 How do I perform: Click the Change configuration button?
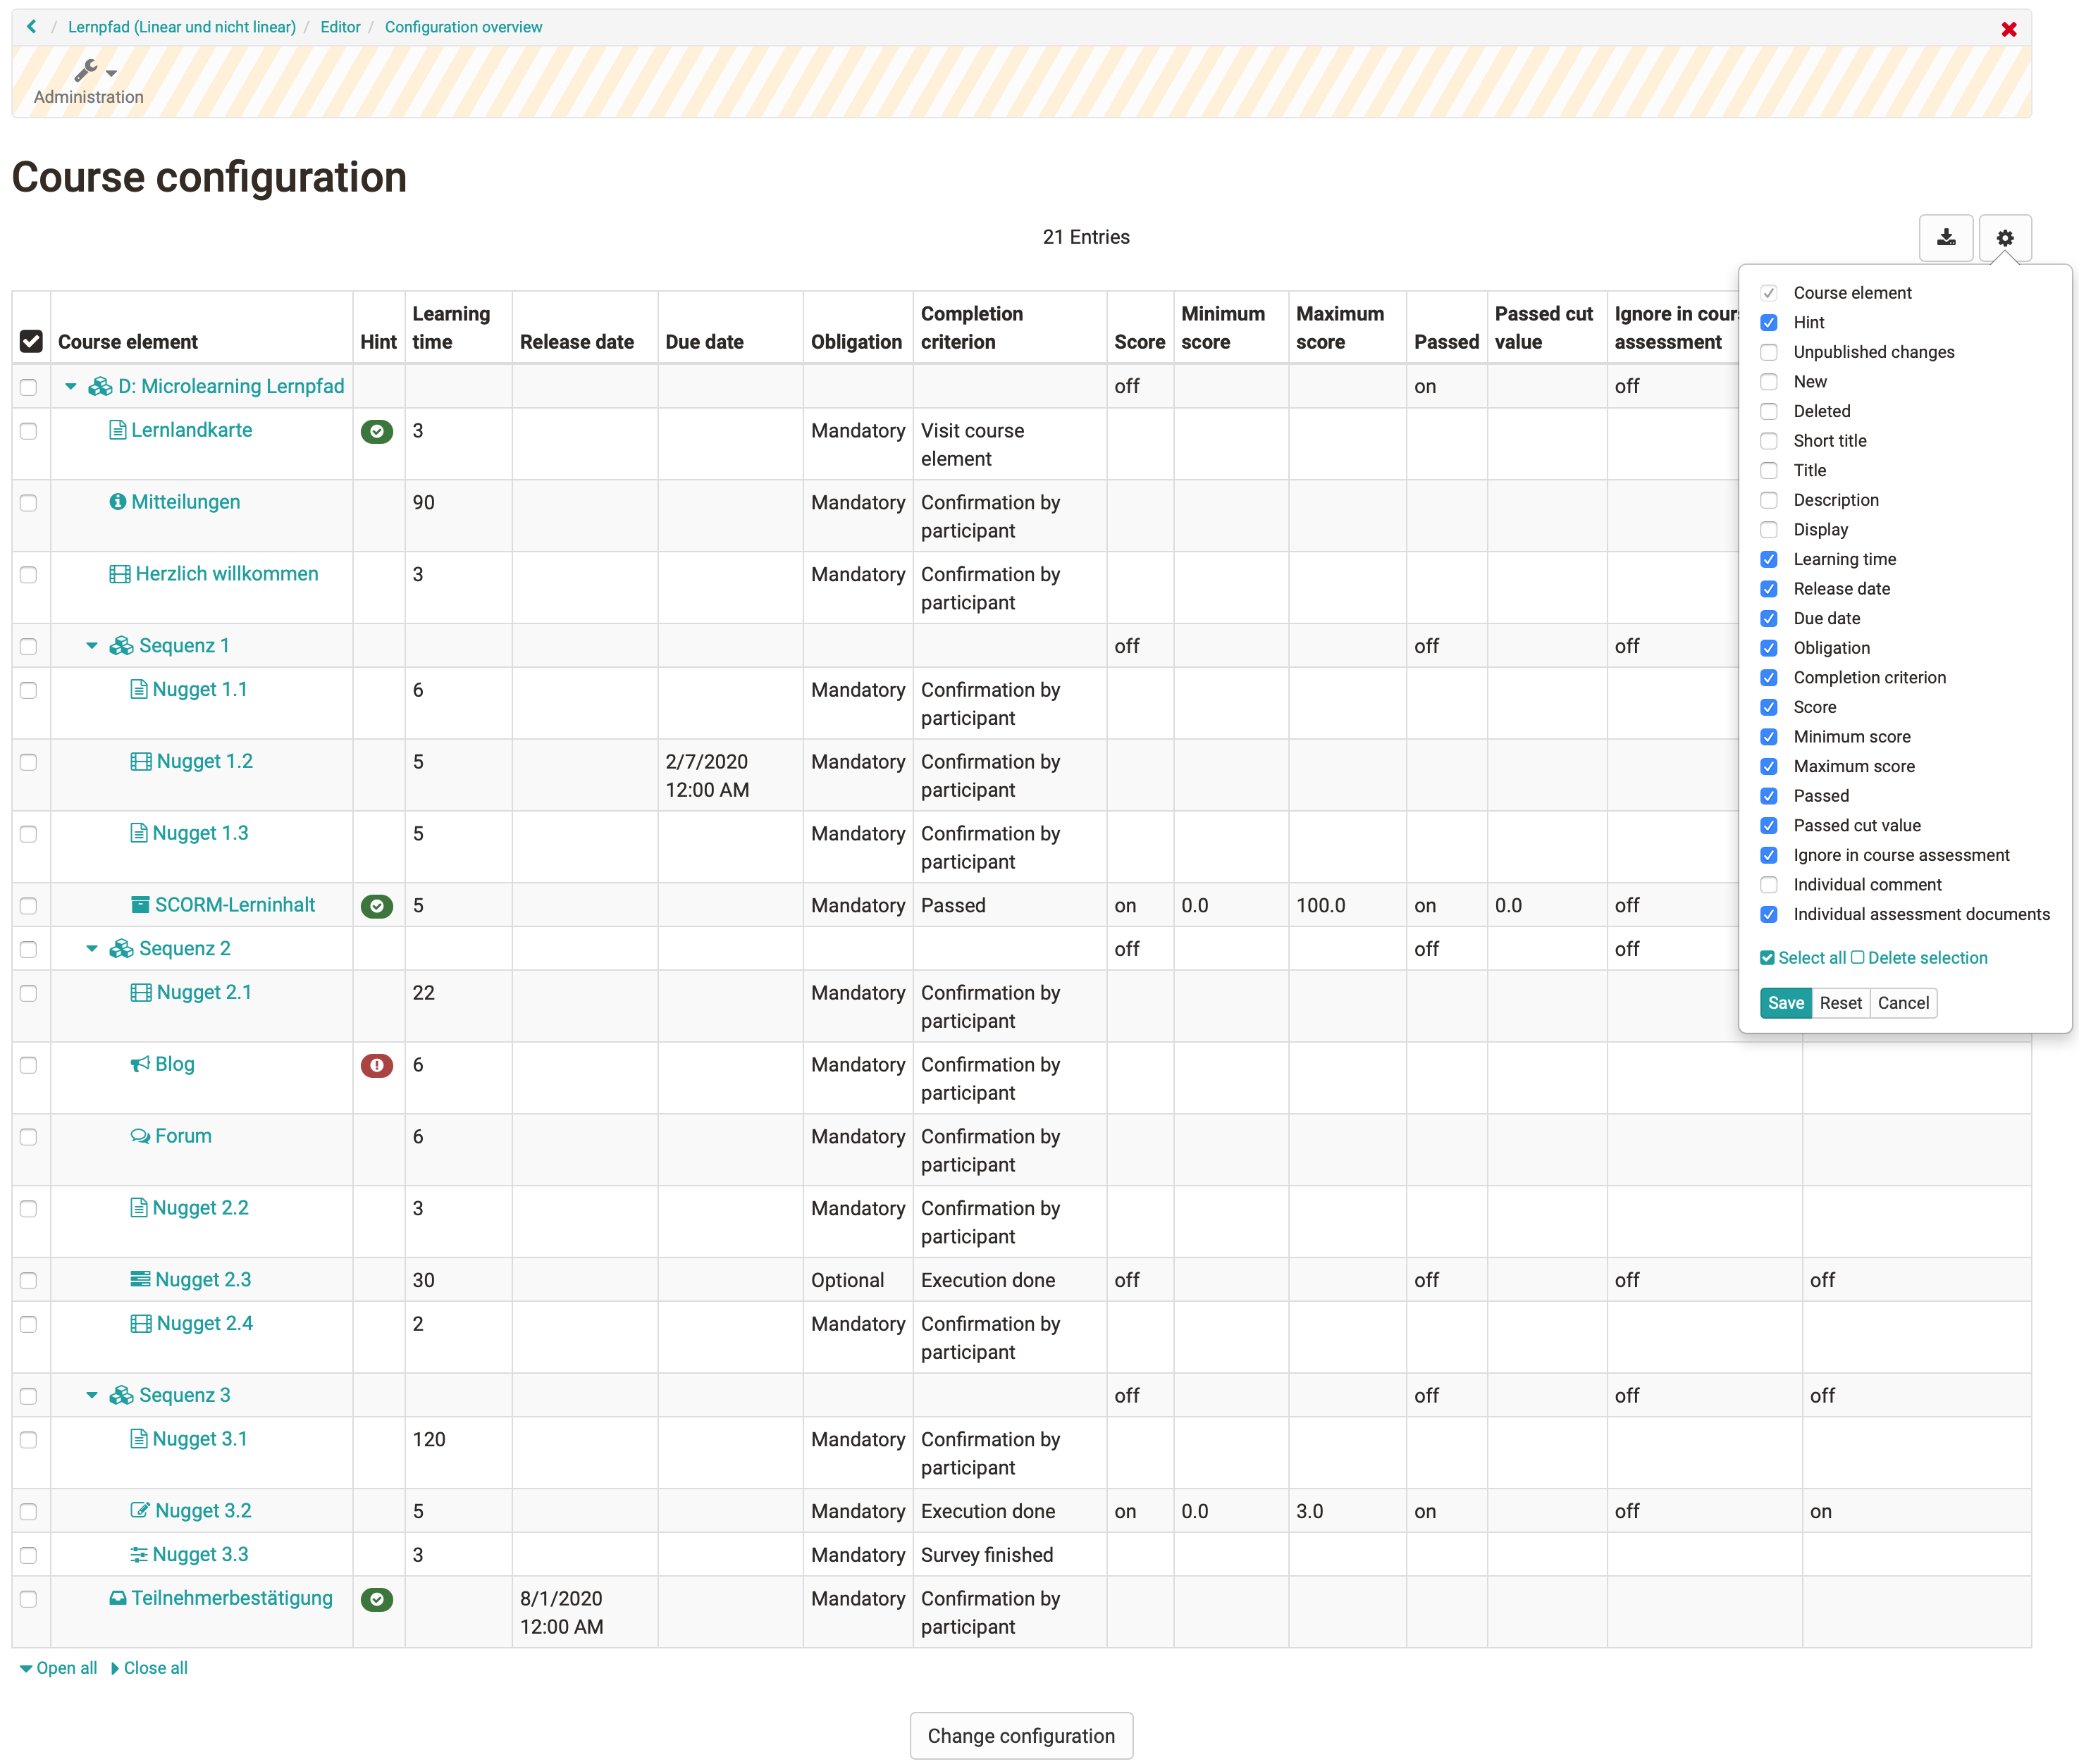pyautogui.click(x=1020, y=1736)
